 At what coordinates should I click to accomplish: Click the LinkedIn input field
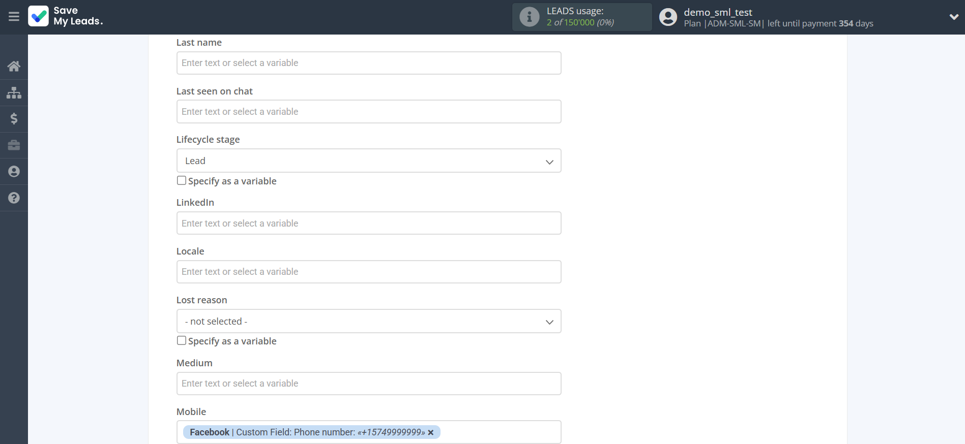[368, 224]
